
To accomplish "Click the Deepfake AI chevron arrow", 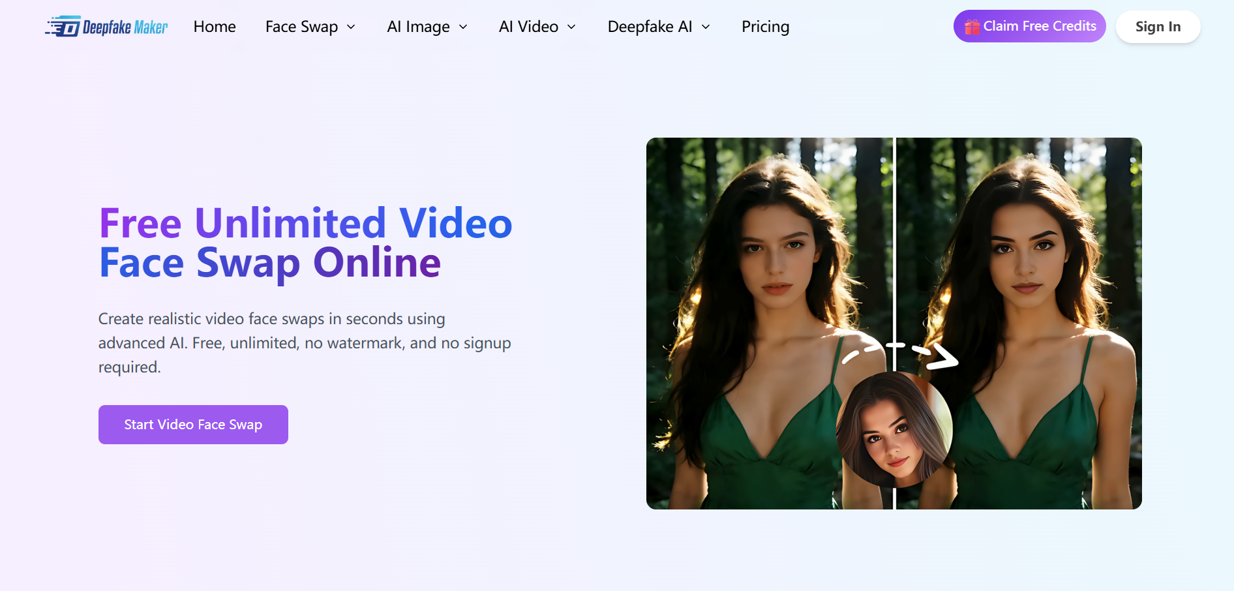I will 705,27.
